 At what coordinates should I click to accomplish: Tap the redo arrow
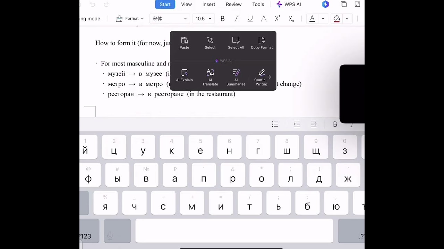pyautogui.click(x=106, y=4)
